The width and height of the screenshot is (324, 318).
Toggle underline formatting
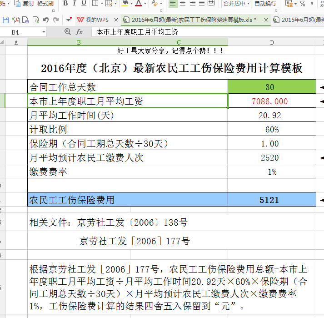pyautogui.click(x=84, y=3)
